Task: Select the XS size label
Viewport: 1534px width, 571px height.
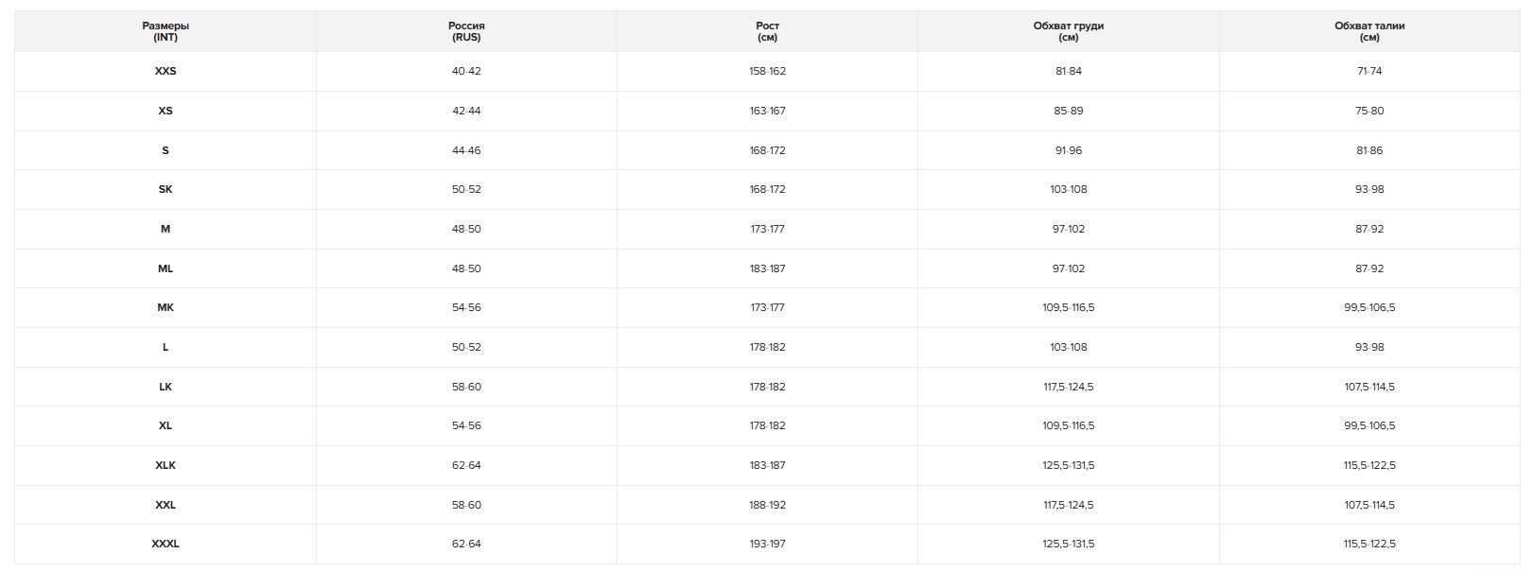Action: tap(166, 111)
